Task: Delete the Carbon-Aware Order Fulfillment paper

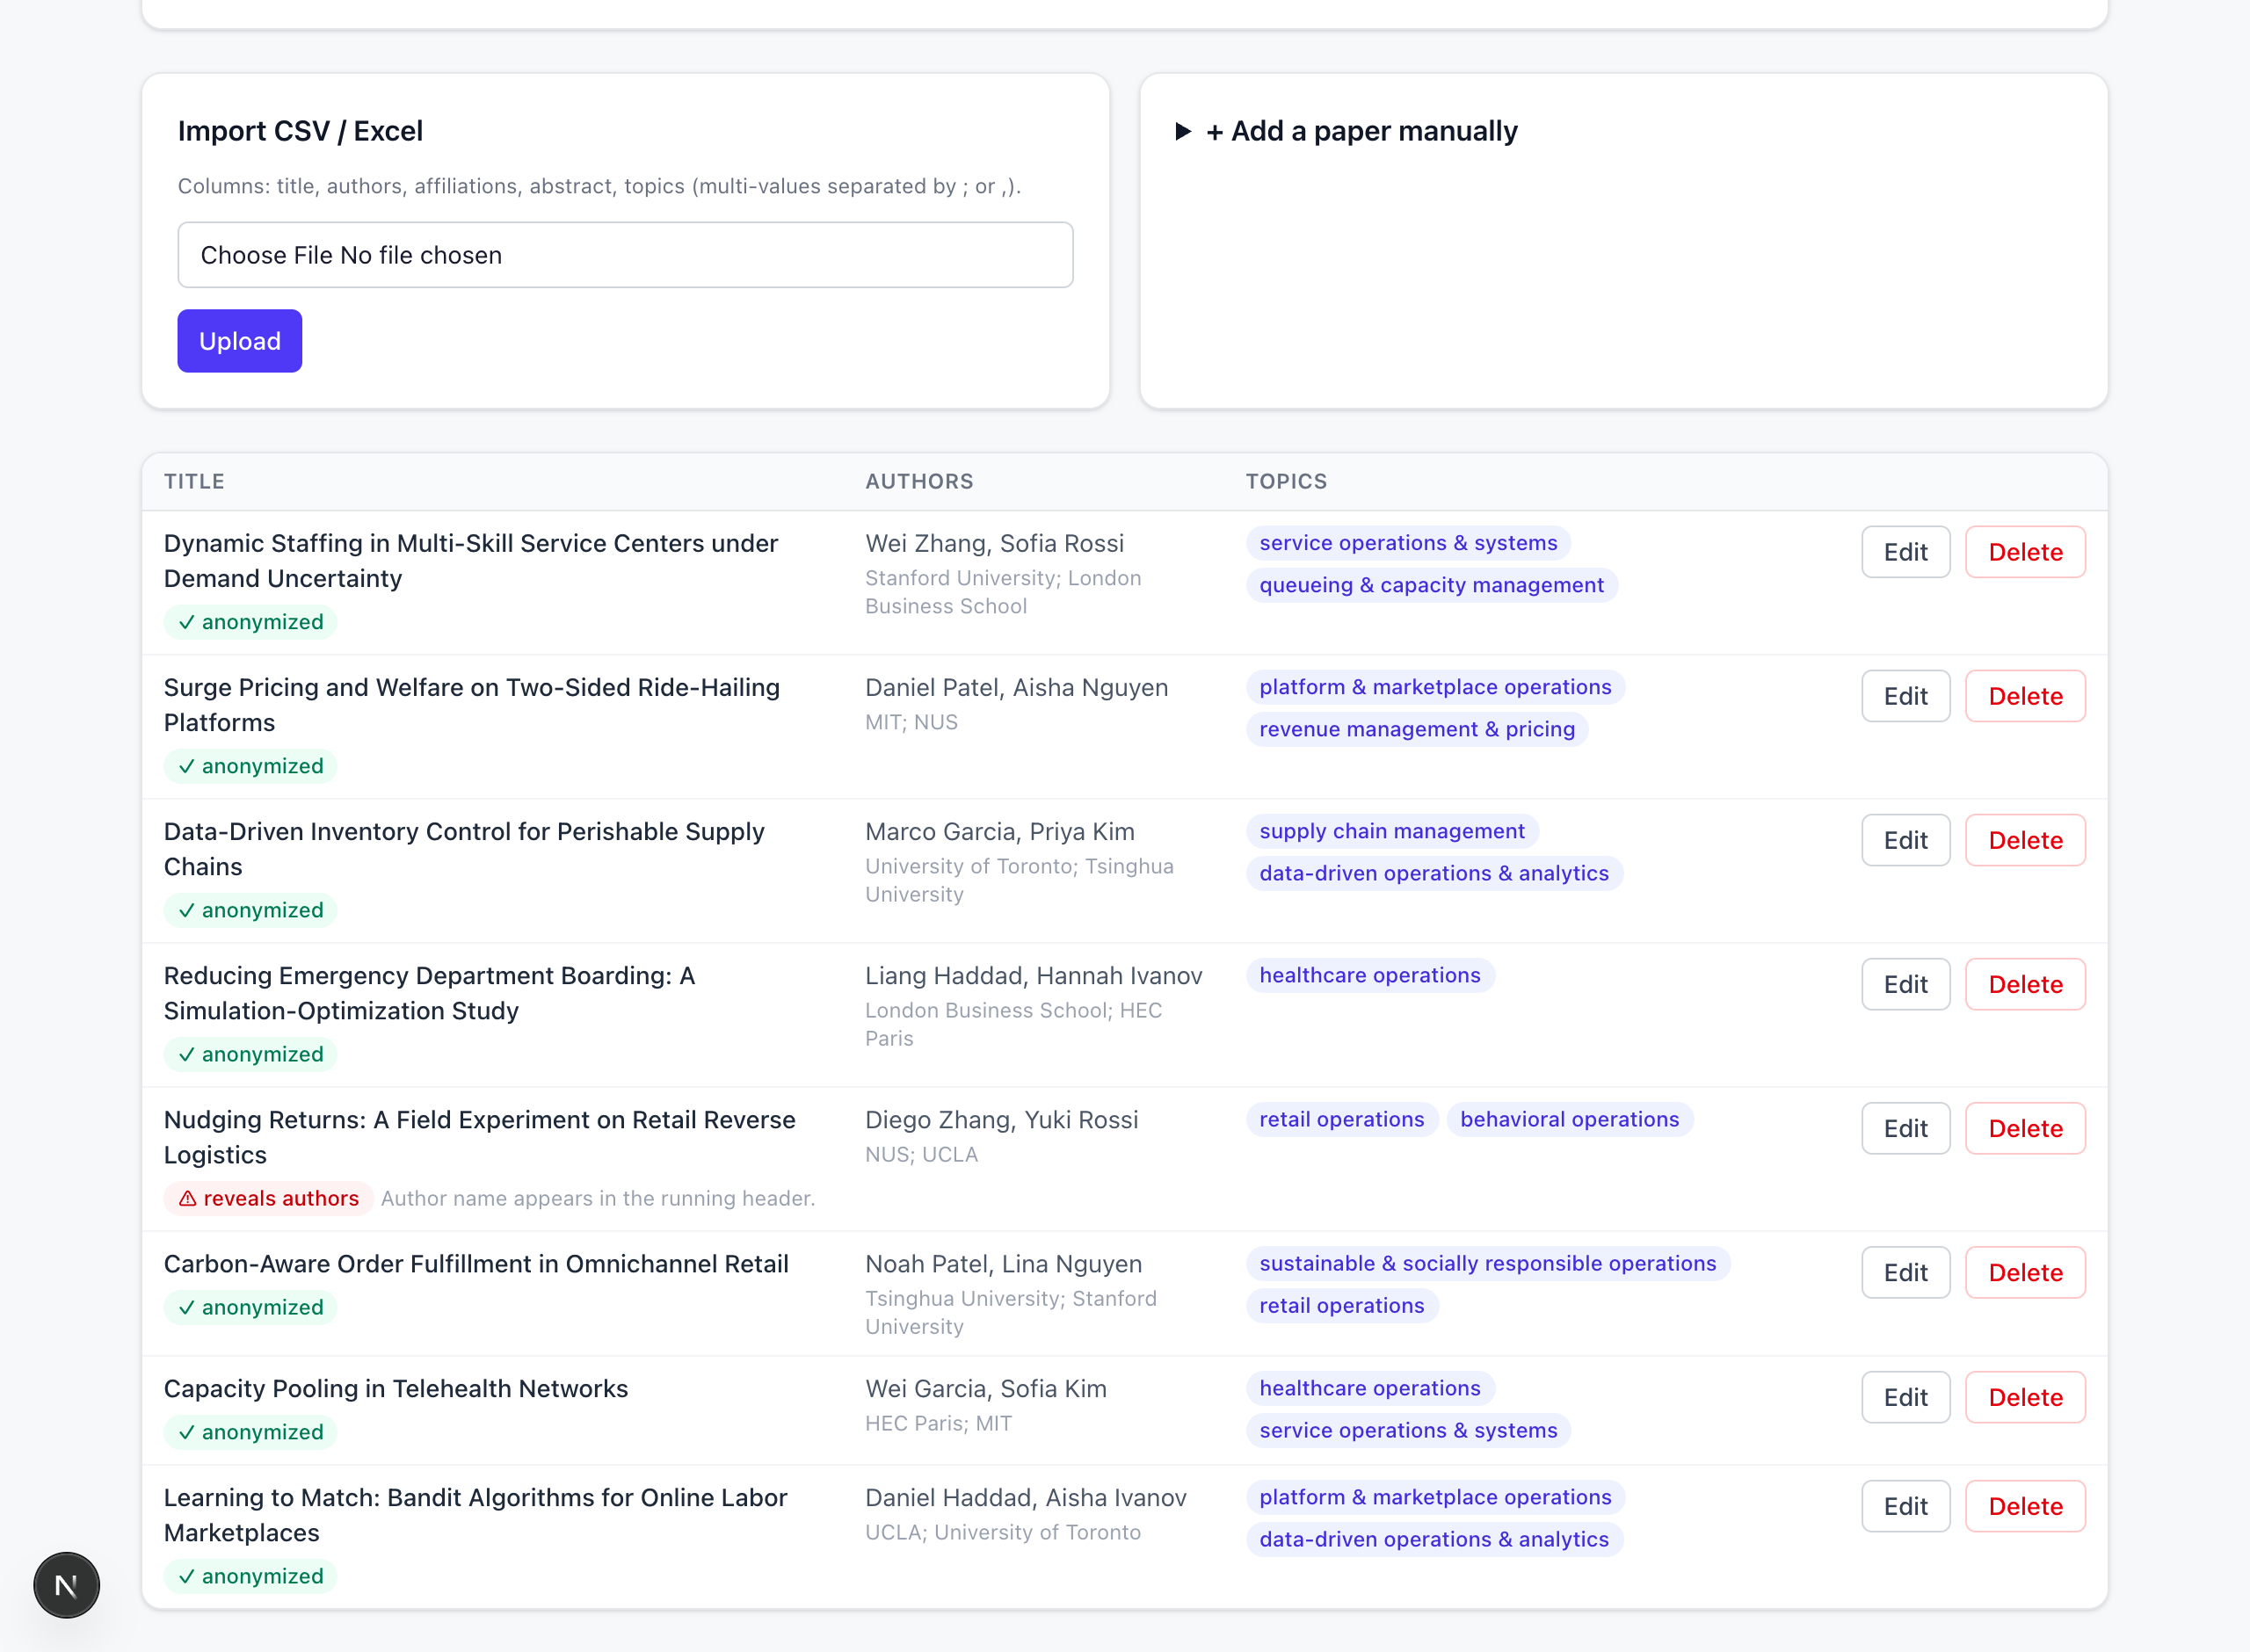Action: 2025,1272
